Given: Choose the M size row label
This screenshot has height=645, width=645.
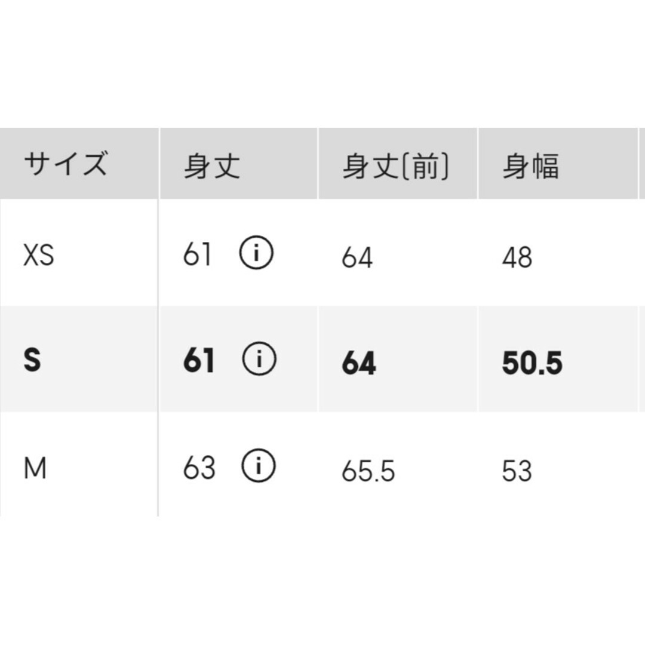Looking at the screenshot, I should tap(35, 468).
